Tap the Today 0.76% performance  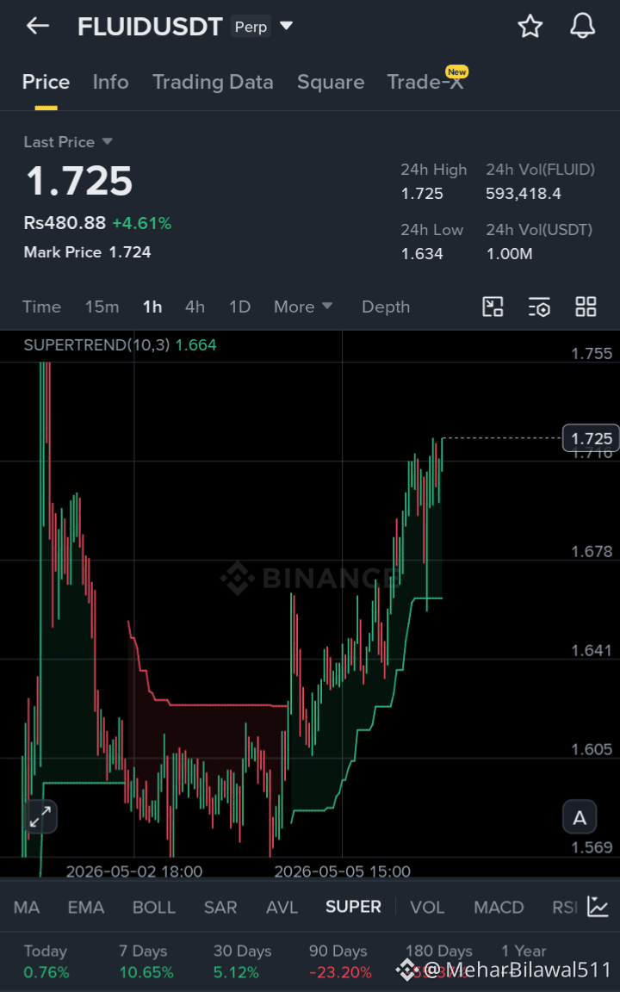(x=46, y=971)
